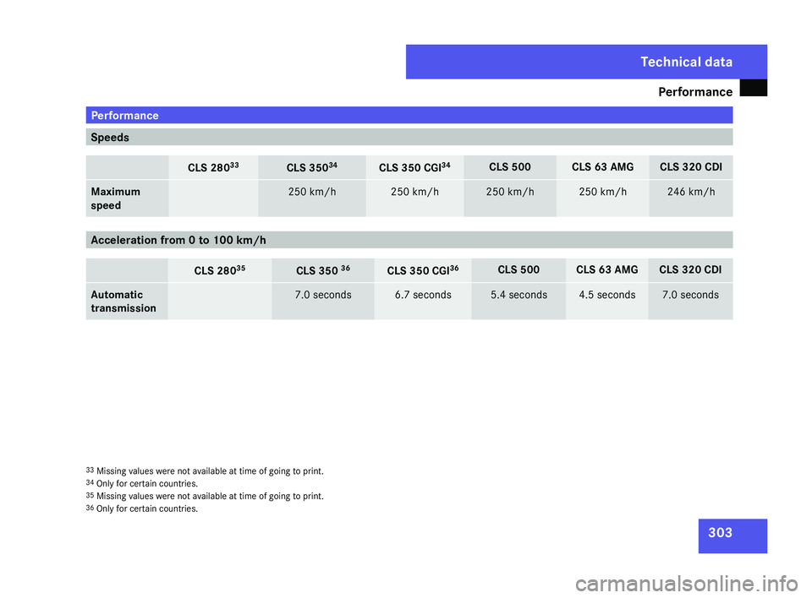
Task: Click the 250 km/h value under CLS 500
Action: pos(509,192)
